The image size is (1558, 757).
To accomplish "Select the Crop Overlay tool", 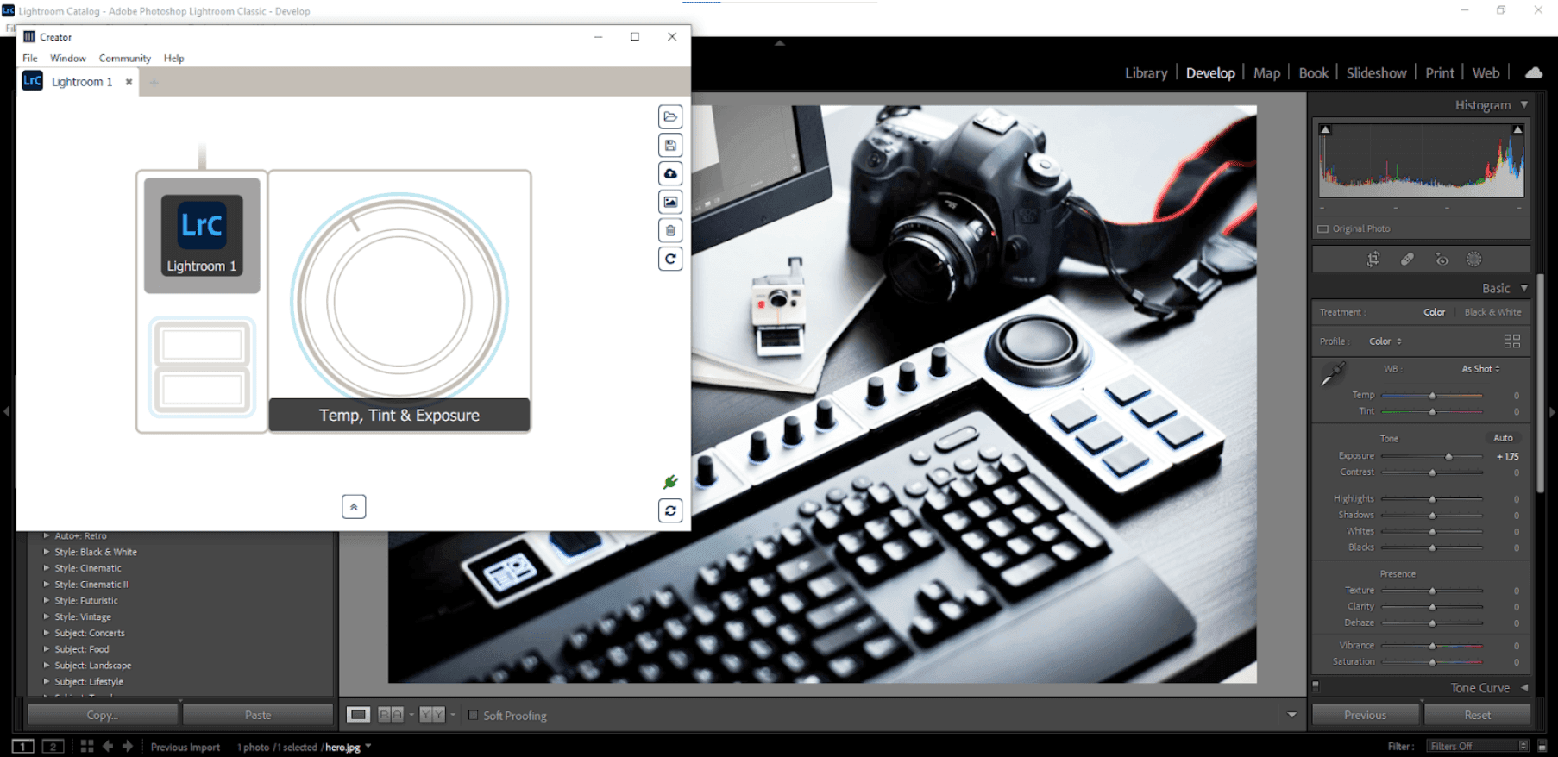I will [x=1373, y=259].
